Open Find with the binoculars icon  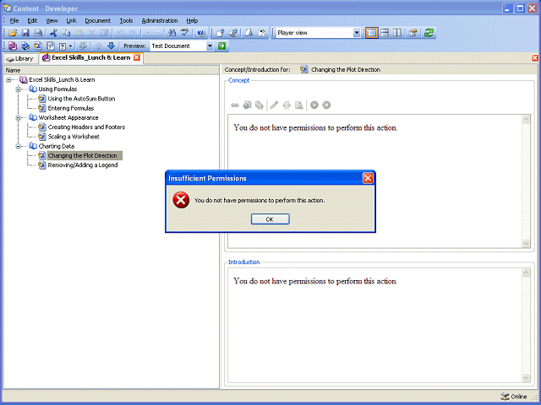[172, 33]
